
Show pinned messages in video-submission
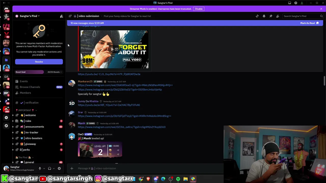tap(271, 16)
